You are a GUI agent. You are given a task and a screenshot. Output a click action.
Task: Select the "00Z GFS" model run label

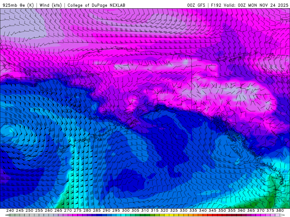click(x=196, y=5)
